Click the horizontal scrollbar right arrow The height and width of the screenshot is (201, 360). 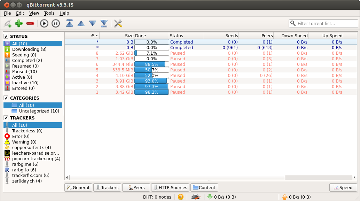pyautogui.click(x=354, y=177)
